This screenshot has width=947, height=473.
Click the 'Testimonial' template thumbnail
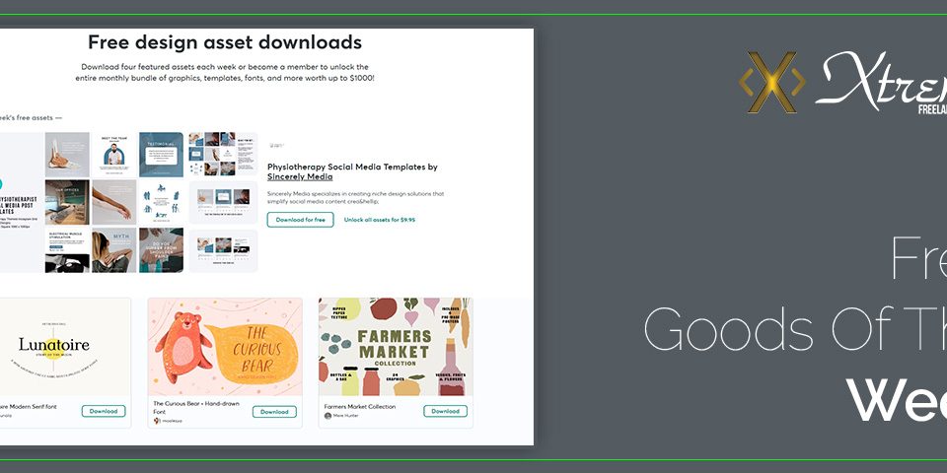point(161,155)
